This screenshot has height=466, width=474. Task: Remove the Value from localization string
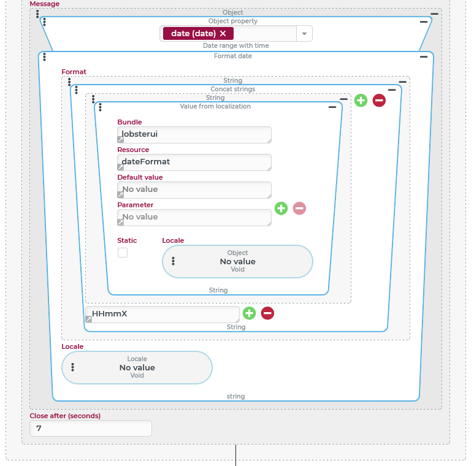pyautogui.click(x=379, y=100)
